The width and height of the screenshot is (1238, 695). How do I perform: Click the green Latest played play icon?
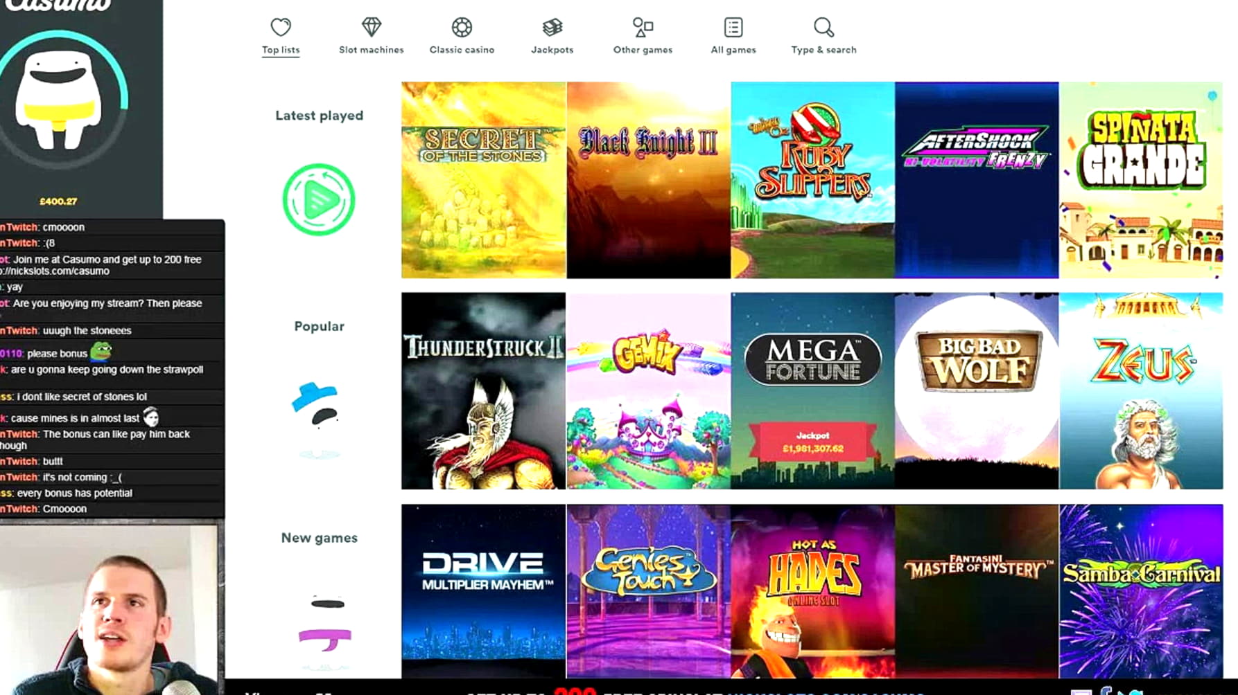coord(319,199)
